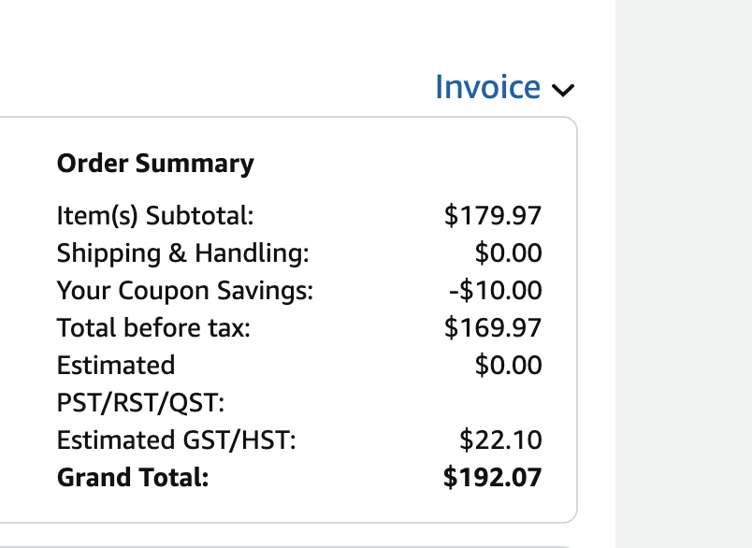Viewport: 752px width, 548px height.
Task: Click the PST/RST/QST $0.00 amount
Action: point(509,366)
